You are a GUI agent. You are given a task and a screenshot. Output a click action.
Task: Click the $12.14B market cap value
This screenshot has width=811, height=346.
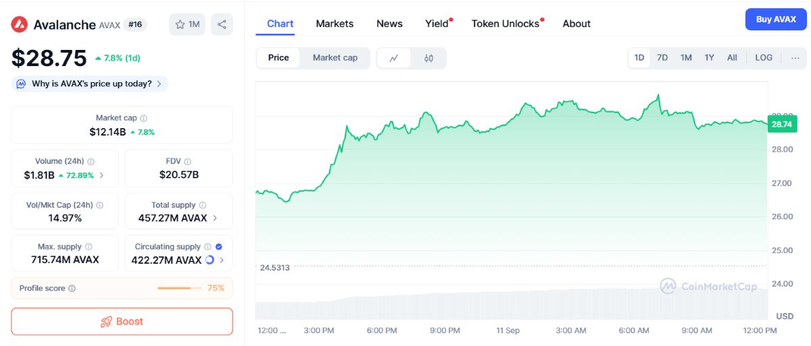coord(107,132)
